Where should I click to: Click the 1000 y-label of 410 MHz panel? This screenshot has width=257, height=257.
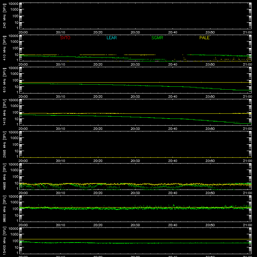click(14, 41)
